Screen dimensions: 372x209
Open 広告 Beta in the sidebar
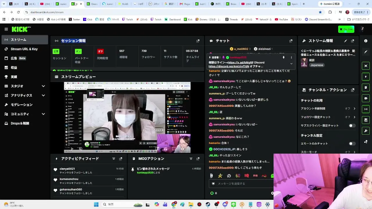pos(24,58)
